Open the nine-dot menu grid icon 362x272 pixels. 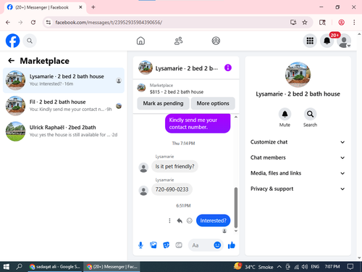coord(310,41)
